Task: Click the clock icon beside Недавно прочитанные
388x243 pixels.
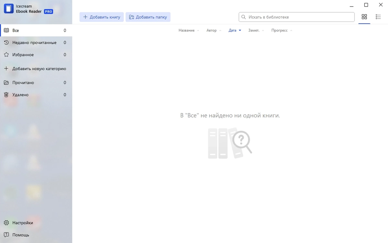Action: click(x=6, y=43)
